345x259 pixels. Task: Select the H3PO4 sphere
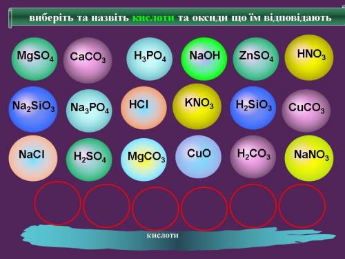[x=150, y=59]
